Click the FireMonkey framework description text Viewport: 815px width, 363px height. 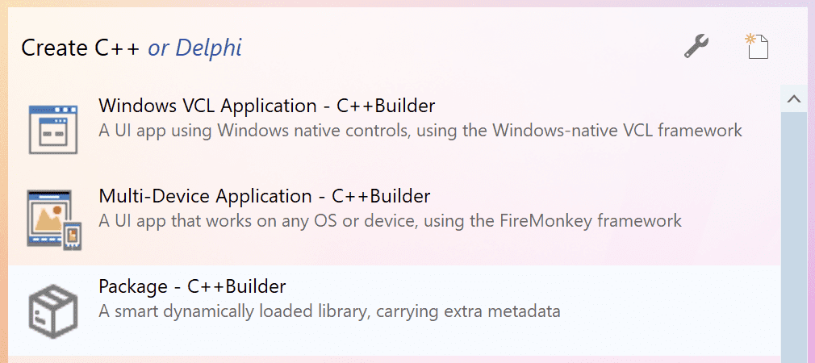click(390, 220)
